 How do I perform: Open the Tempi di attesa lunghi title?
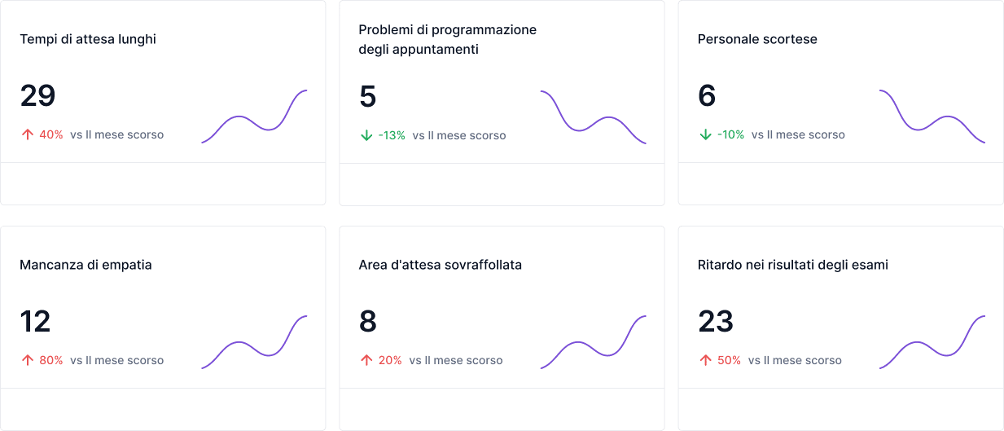(x=88, y=39)
